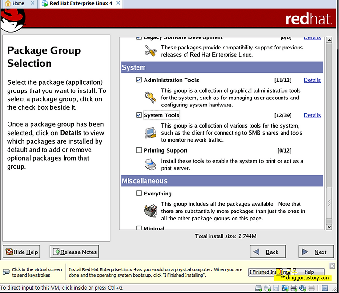Open Details for Legacy Software Development
This screenshot has height=293, width=339.
point(312,38)
